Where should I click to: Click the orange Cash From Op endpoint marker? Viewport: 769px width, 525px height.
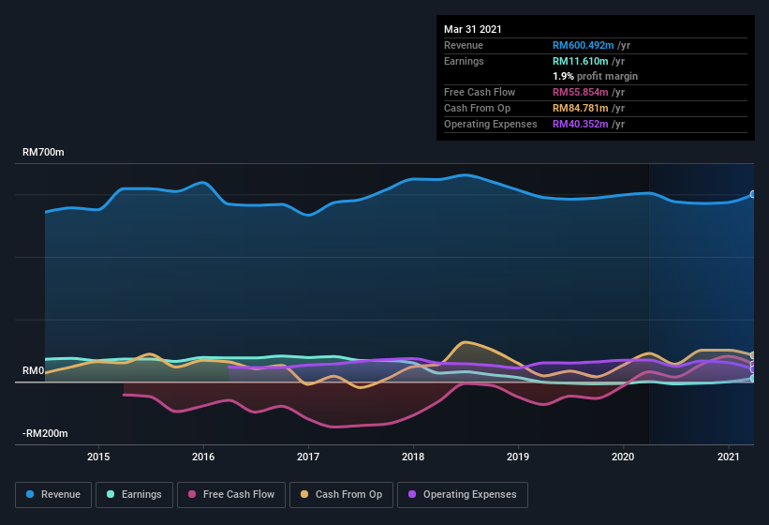tap(752, 356)
